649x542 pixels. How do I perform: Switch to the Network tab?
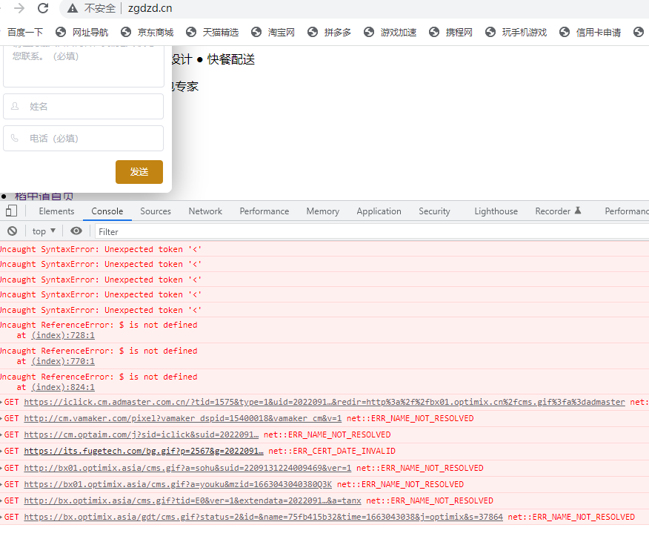[x=205, y=211]
